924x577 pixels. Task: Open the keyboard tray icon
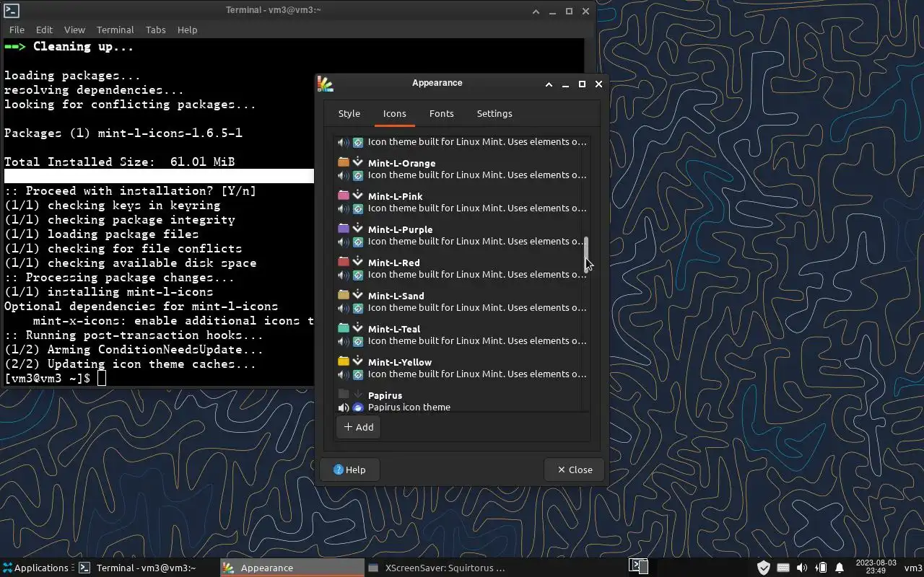tap(783, 568)
